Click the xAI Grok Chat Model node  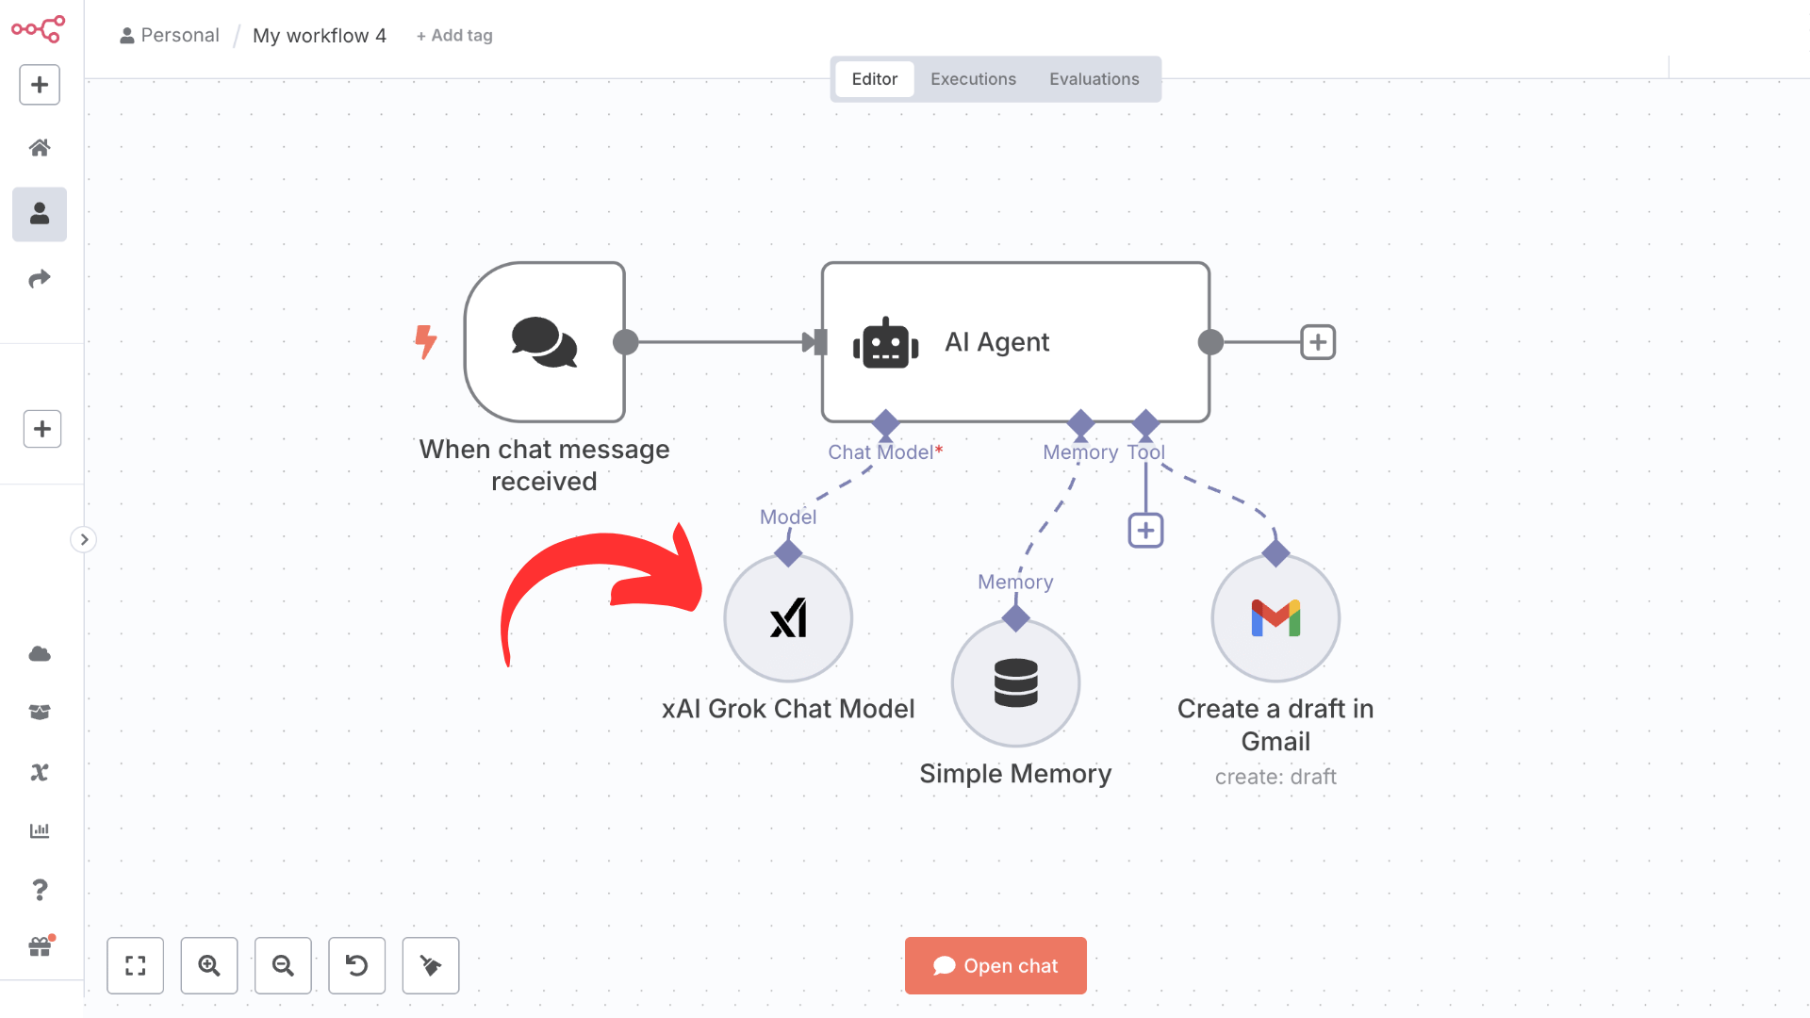click(x=788, y=618)
